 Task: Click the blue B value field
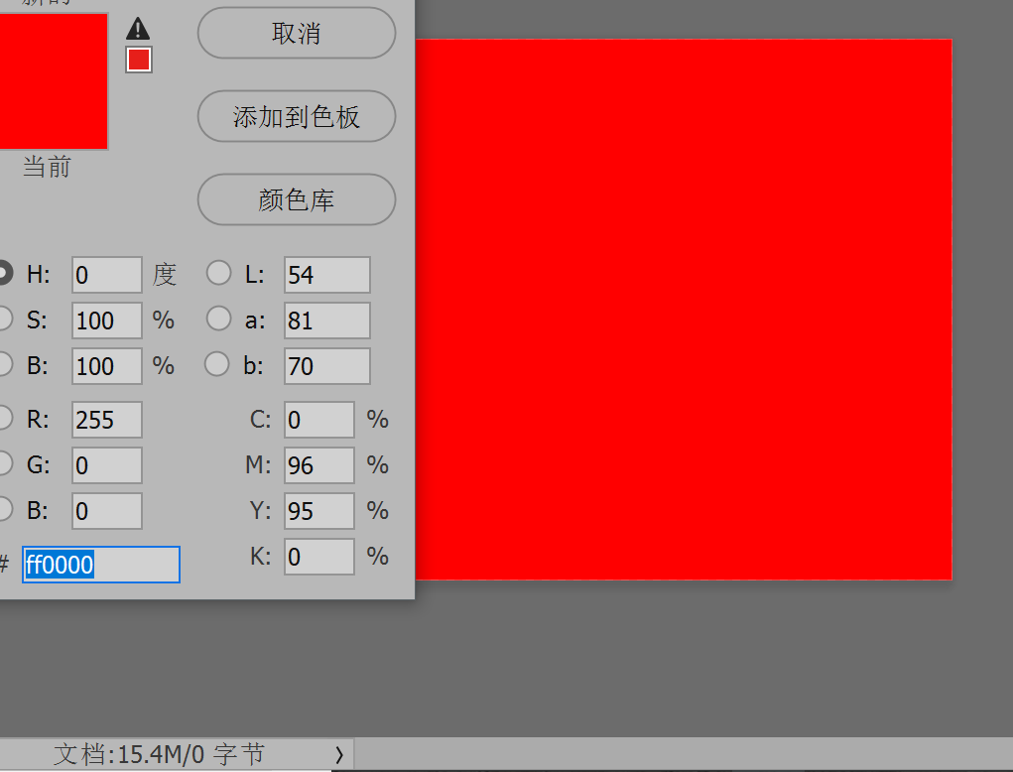click(106, 511)
